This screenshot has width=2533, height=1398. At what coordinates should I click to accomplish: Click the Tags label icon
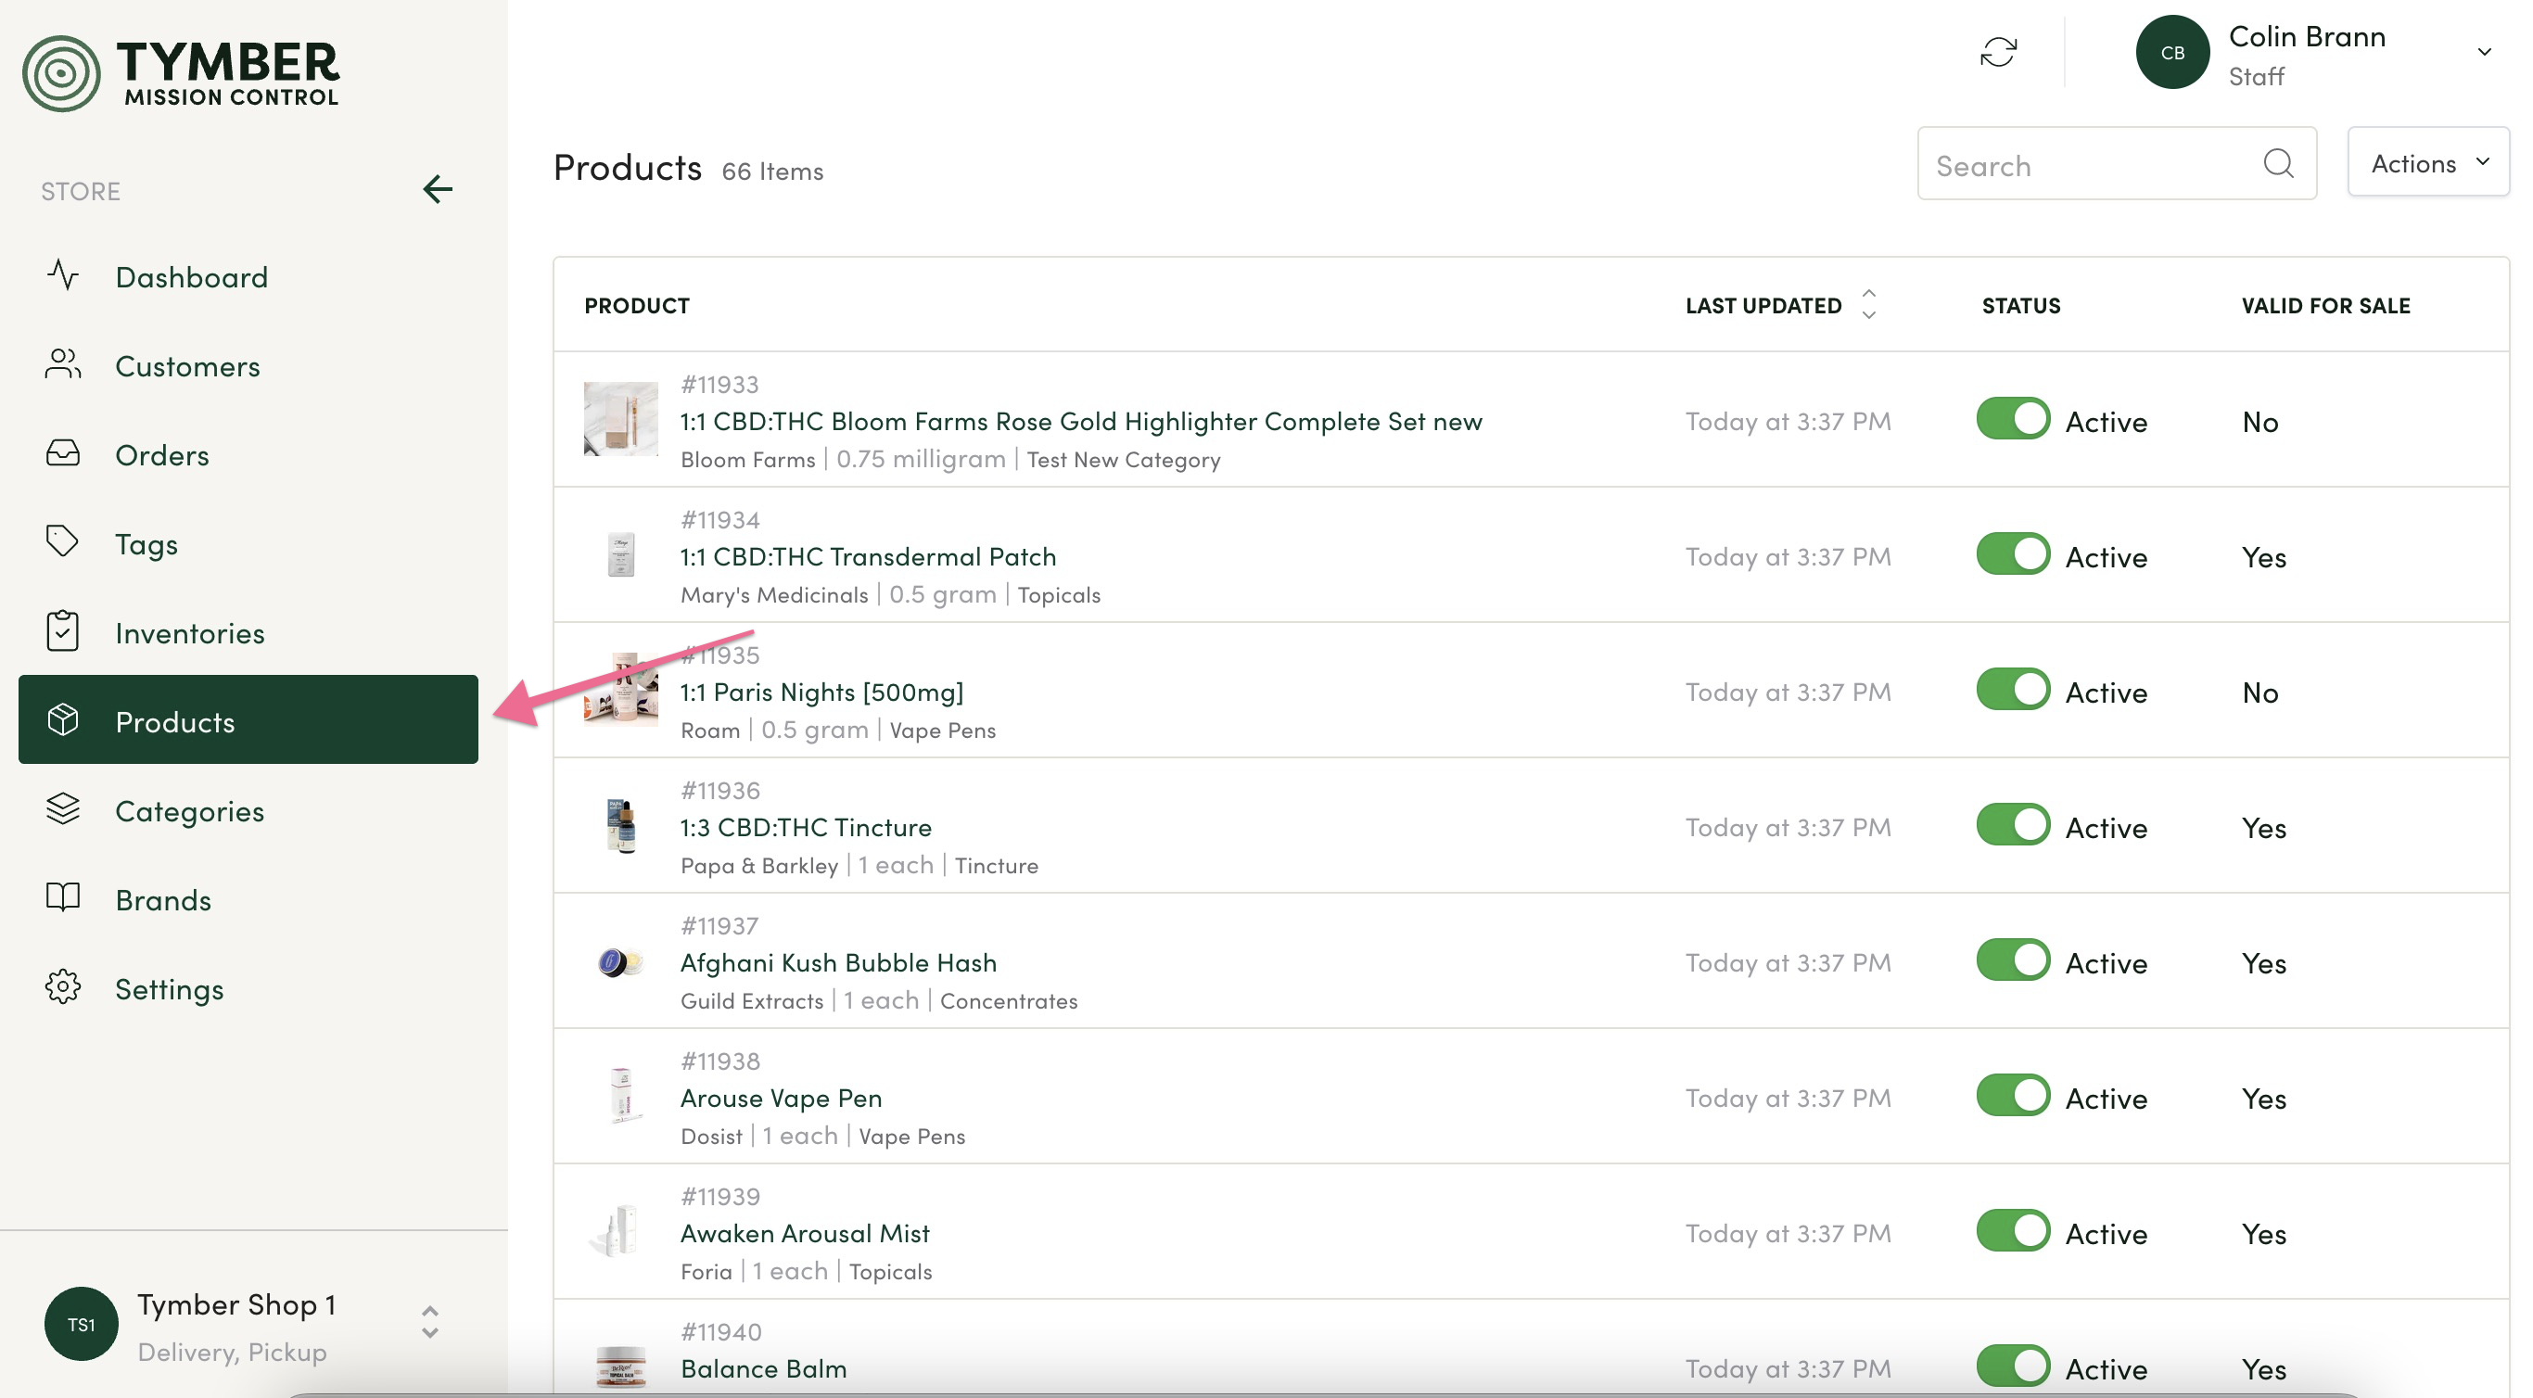63,542
